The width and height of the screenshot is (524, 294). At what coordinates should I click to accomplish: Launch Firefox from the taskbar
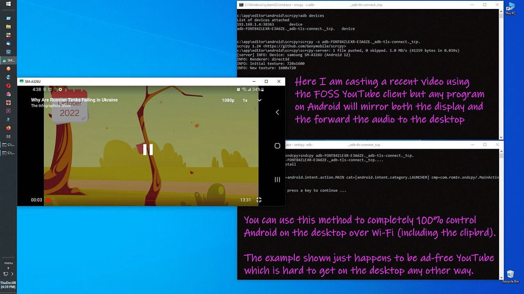tap(8, 128)
